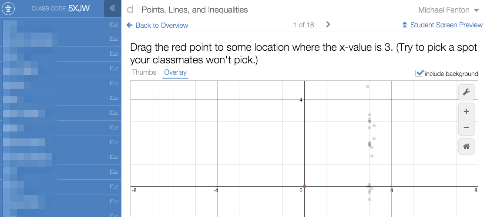Click the Student Screen Preview person icon
Viewport: 487px width, 217px height.
(x=405, y=25)
